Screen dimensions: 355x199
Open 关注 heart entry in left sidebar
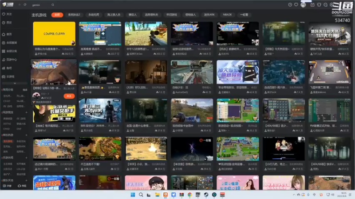point(7,14)
